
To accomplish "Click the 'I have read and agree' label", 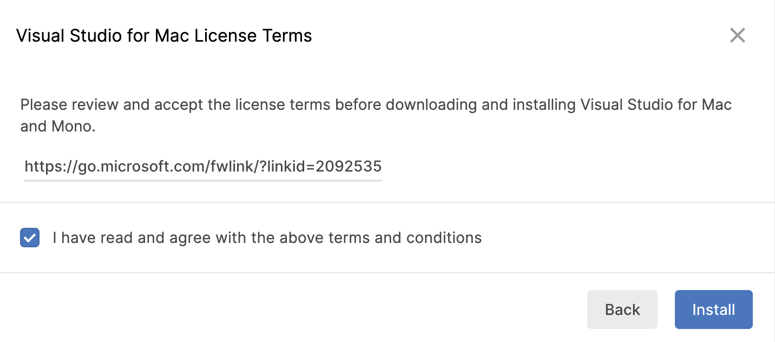I will pos(267,238).
